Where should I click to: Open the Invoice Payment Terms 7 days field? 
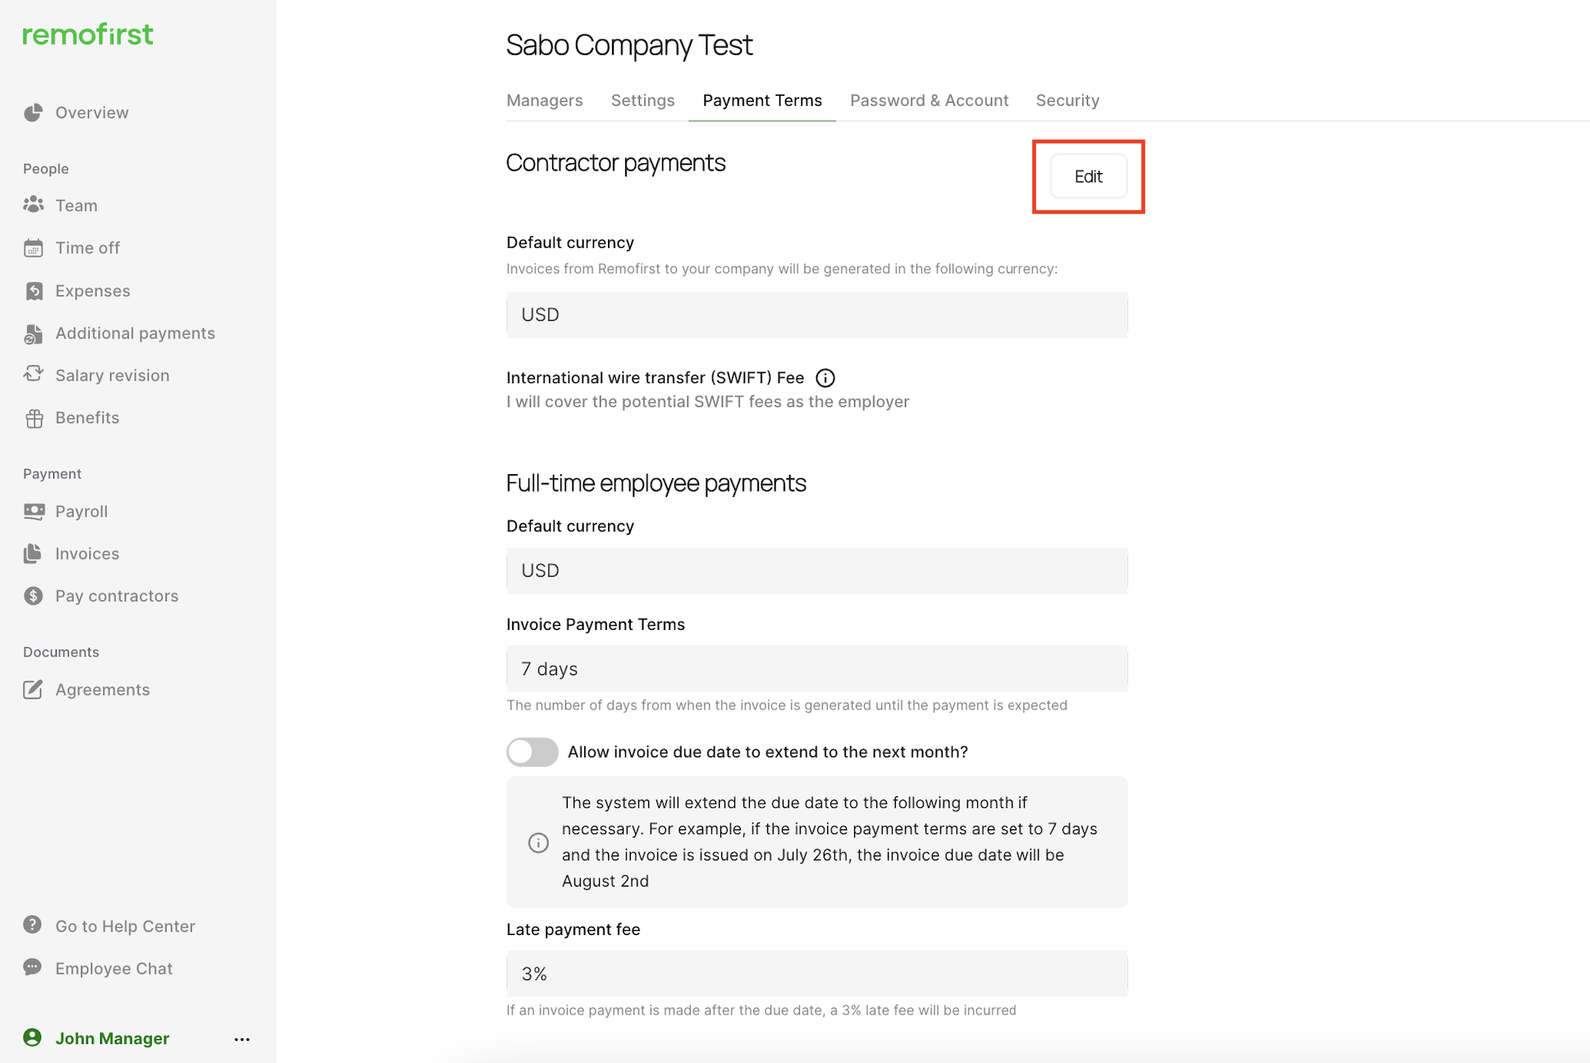click(x=817, y=669)
